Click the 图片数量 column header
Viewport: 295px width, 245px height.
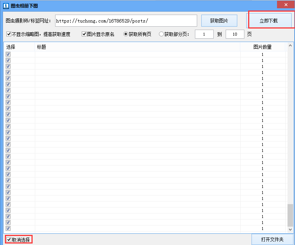pos(263,47)
